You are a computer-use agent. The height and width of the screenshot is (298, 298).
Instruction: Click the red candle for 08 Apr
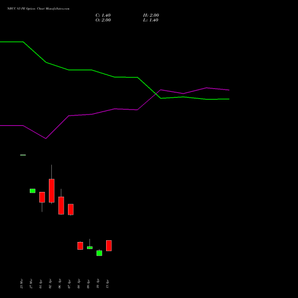(80, 246)
